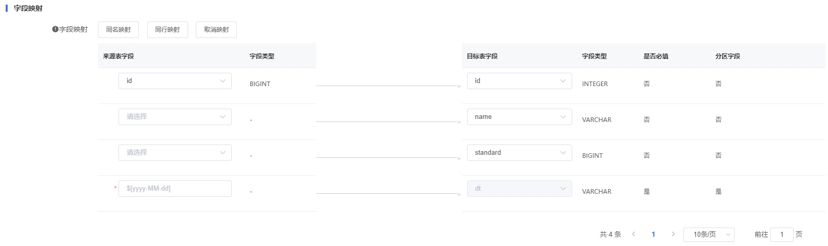Click the next page arrow in pagination

673,234
